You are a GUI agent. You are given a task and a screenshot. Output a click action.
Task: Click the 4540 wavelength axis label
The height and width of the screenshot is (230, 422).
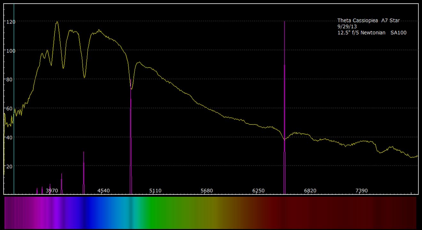point(104,191)
